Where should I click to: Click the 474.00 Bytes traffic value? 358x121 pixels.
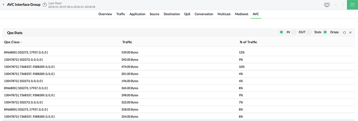[130, 67]
